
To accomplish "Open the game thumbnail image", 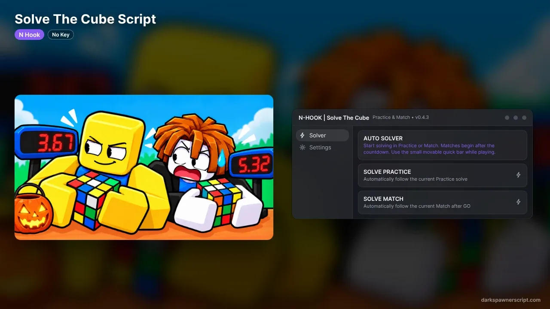I will 144,167.
